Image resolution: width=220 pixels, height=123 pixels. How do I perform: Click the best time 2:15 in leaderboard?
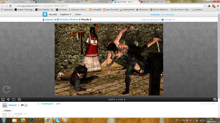pyautogui.click(x=58, y=104)
